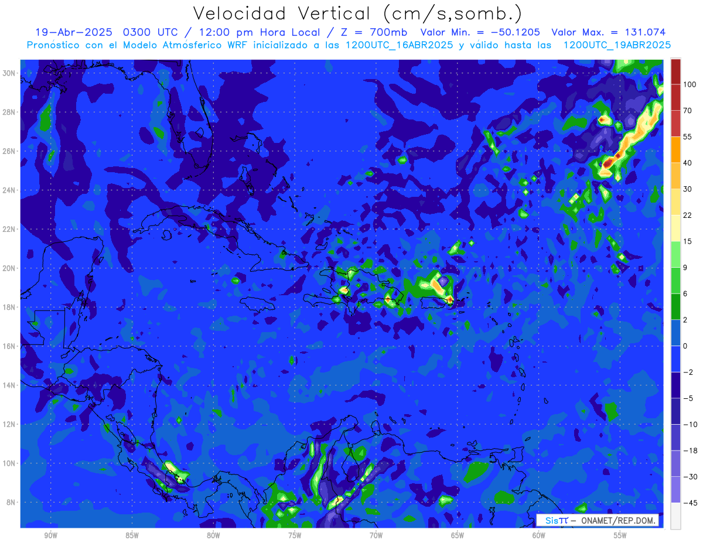The height and width of the screenshot is (543, 703).
Task: Click the '-18' color bar label
Action: (x=690, y=450)
